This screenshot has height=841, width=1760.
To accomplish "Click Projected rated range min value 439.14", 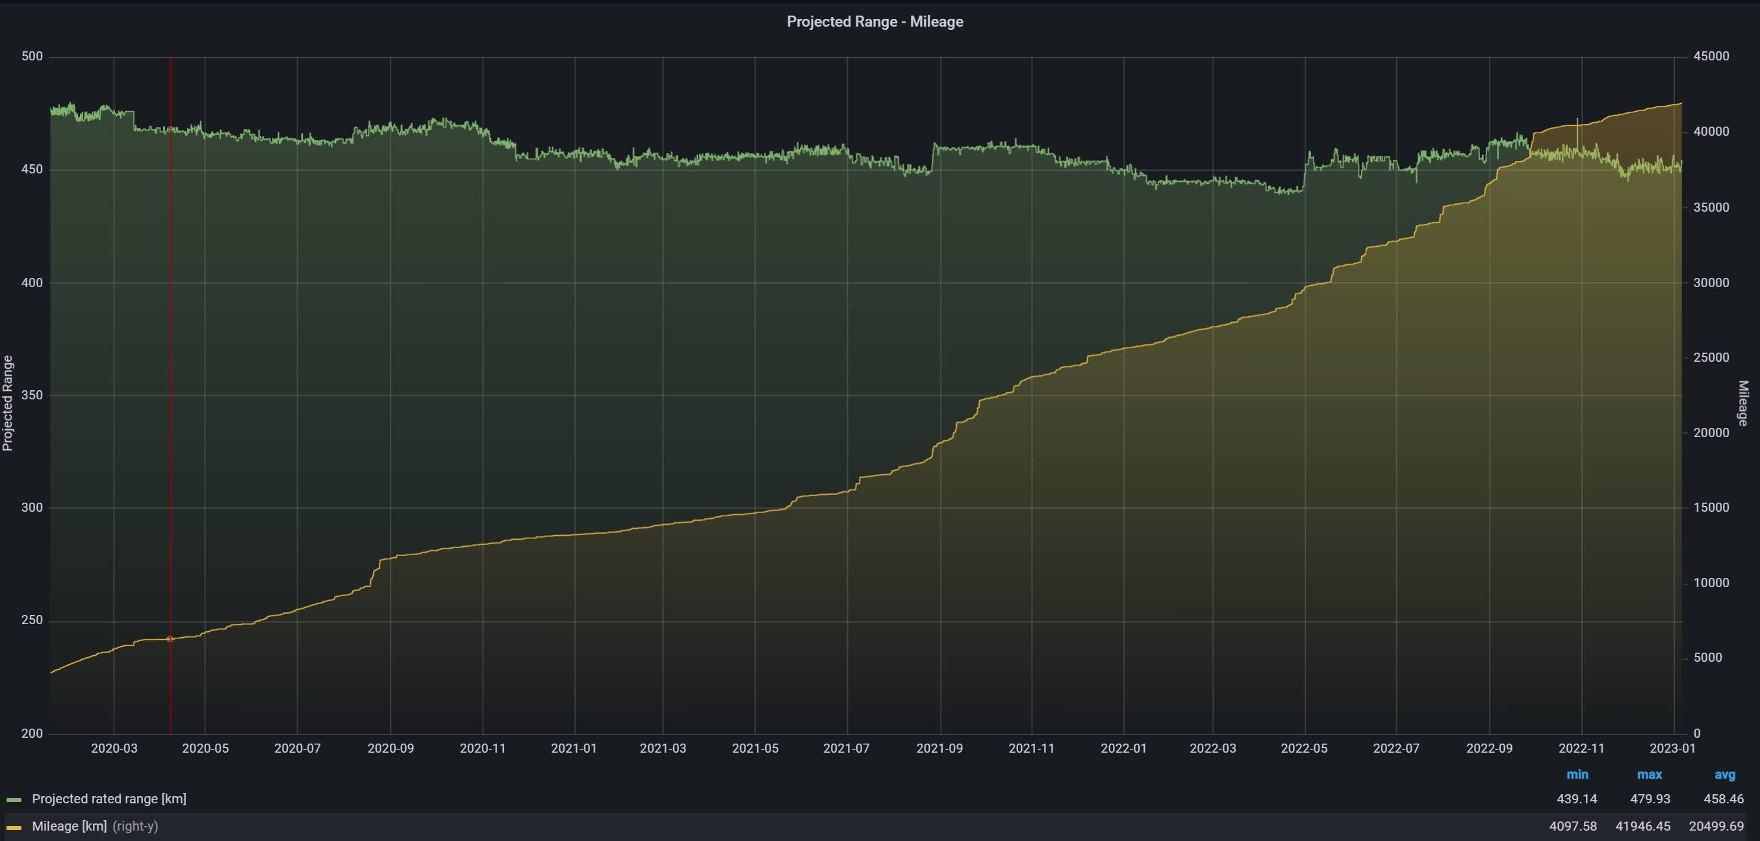I will (x=1576, y=799).
